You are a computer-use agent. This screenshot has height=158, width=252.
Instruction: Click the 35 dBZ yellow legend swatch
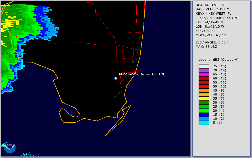(x=203, y=98)
